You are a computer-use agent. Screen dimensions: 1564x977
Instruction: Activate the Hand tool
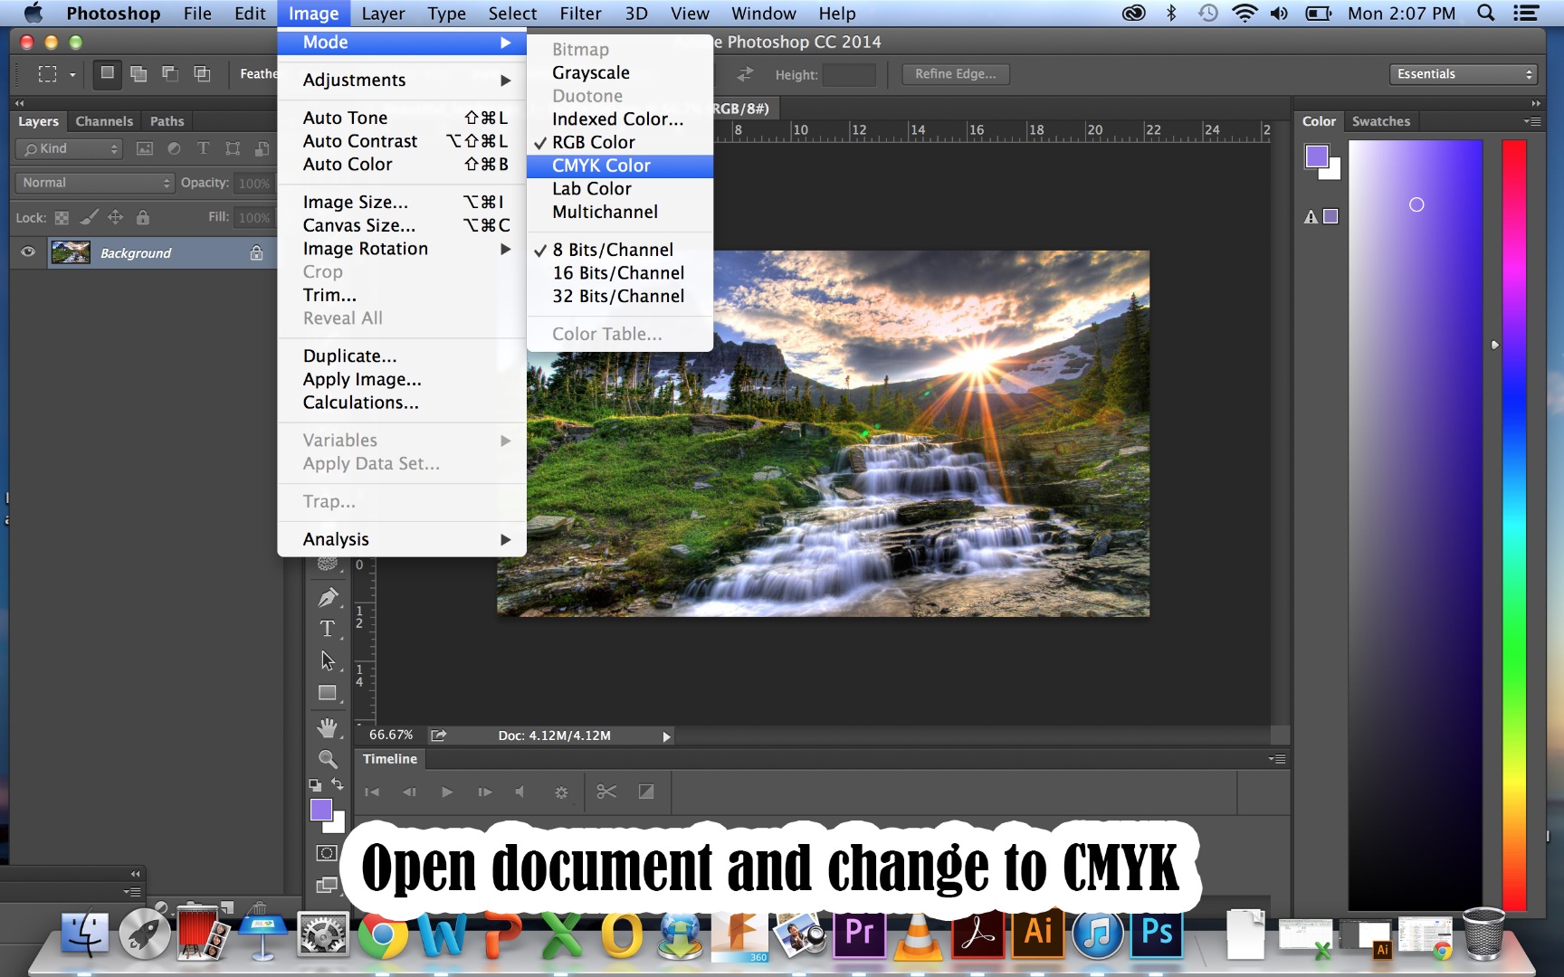[328, 727]
